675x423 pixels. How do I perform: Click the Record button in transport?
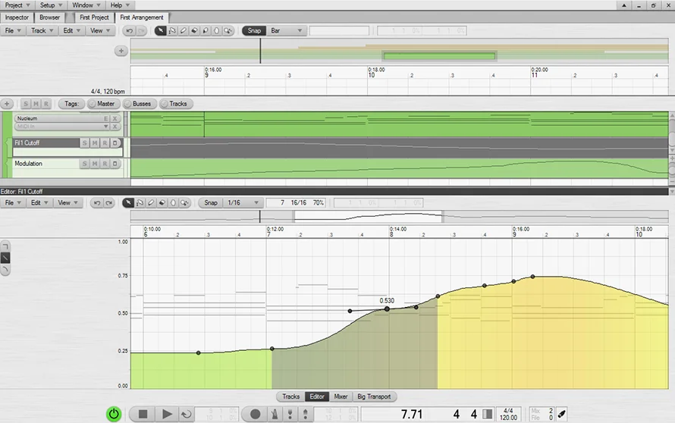point(256,415)
